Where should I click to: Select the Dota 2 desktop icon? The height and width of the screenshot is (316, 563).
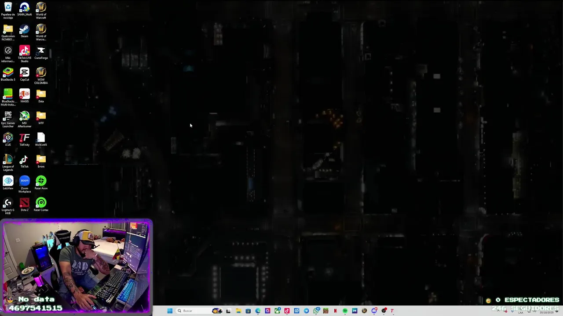pos(24,205)
